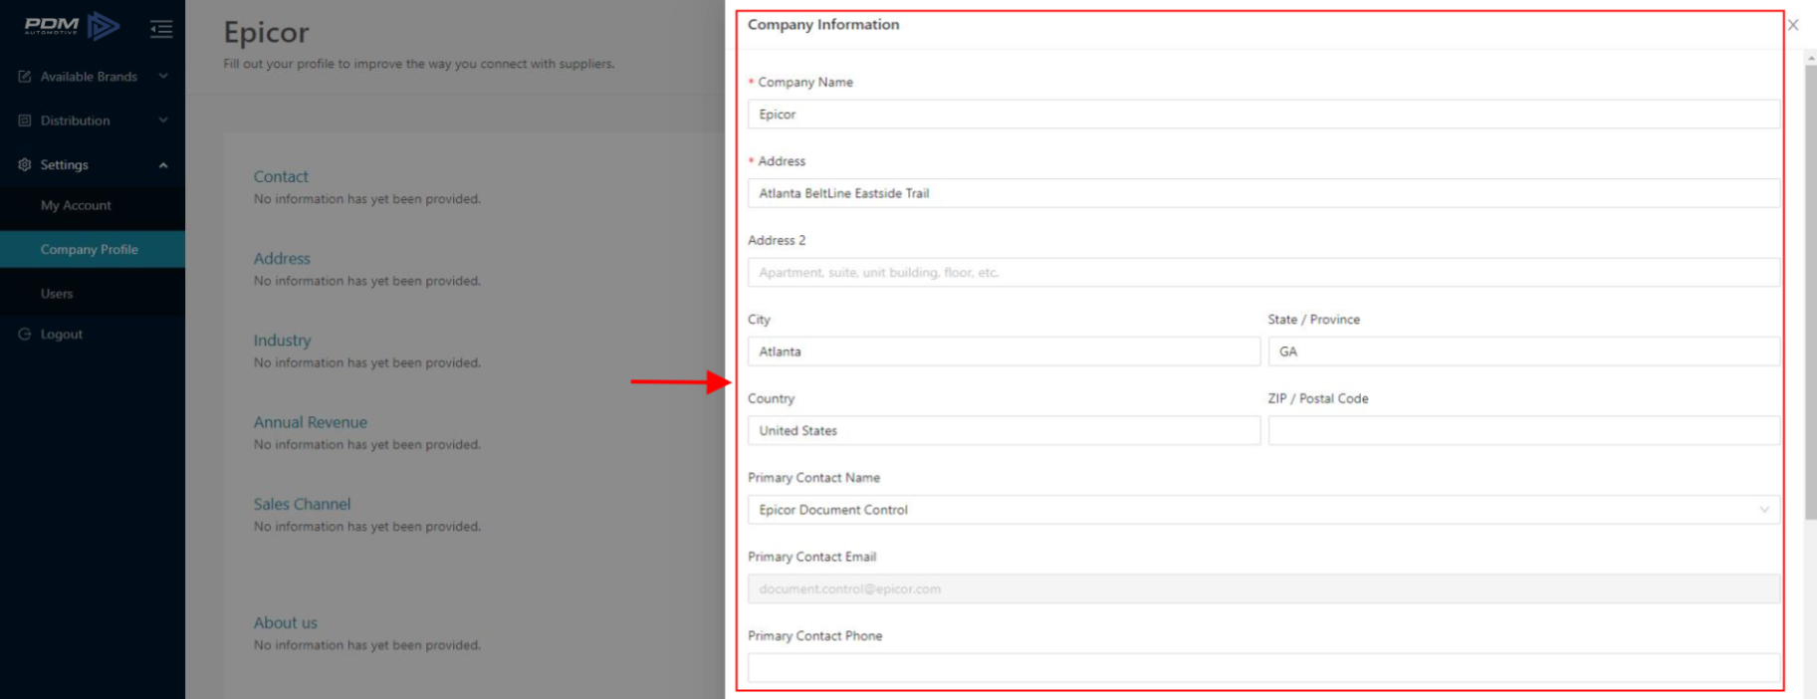Open the Primary Contact Name dropdown arrow
The height and width of the screenshot is (699, 1817).
coord(1764,510)
